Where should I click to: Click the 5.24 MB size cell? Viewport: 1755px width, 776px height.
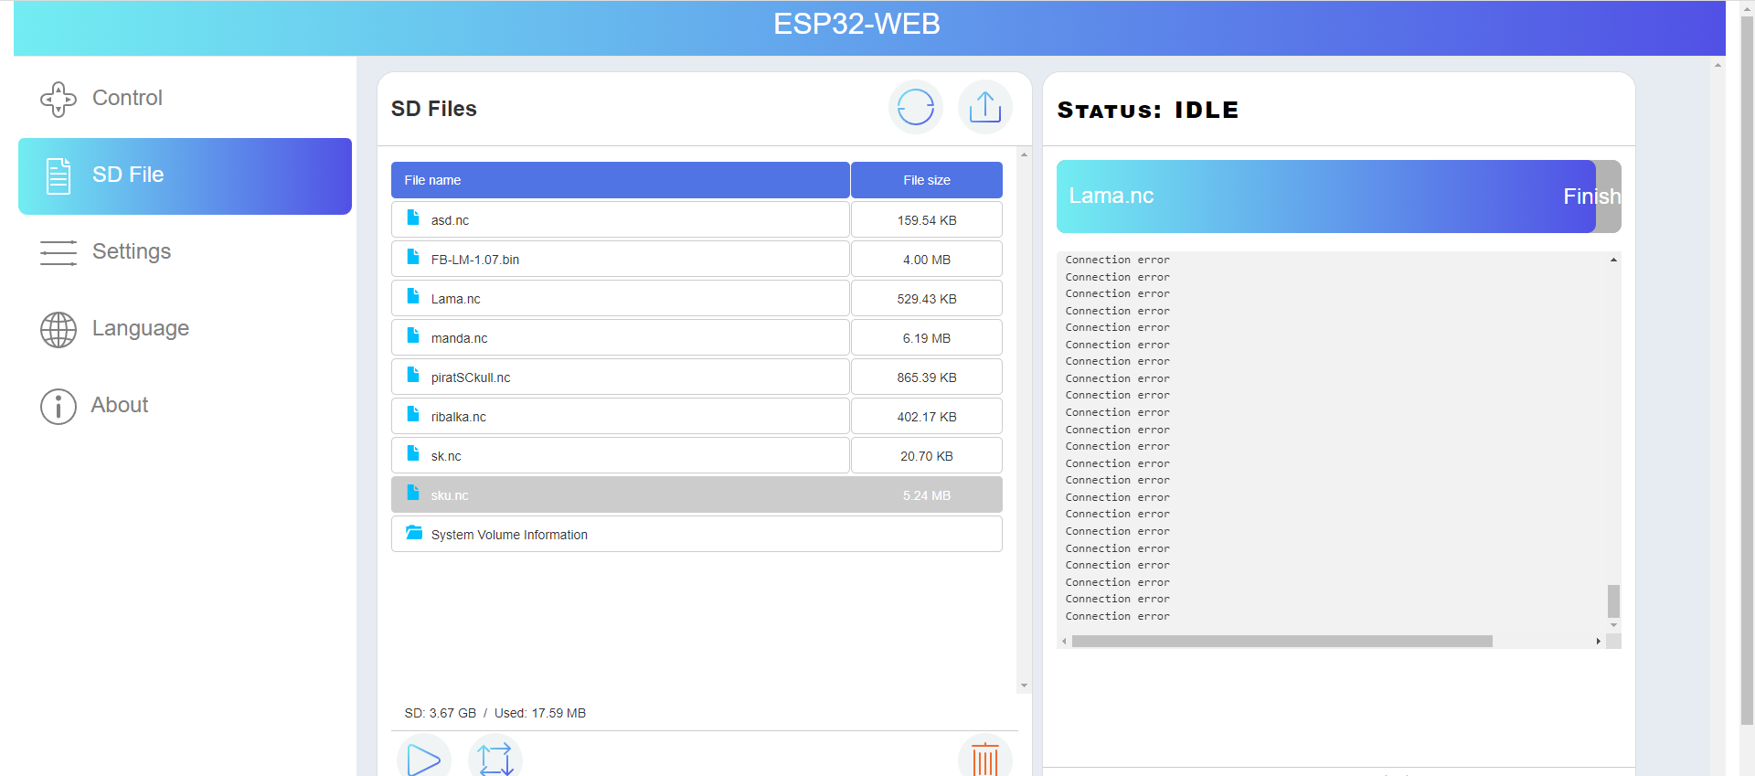pyautogui.click(x=927, y=495)
